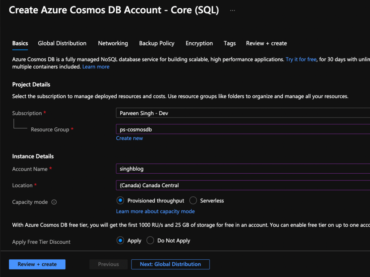The width and height of the screenshot is (370, 277).
Task: Click Learn more about capacity mode
Action: pyautogui.click(x=155, y=211)
